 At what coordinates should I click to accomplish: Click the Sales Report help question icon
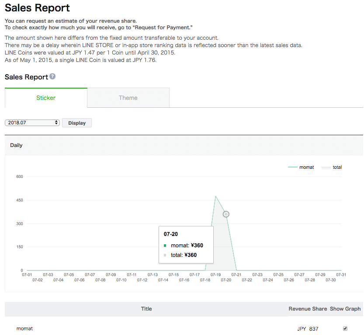tap(52, 76)
